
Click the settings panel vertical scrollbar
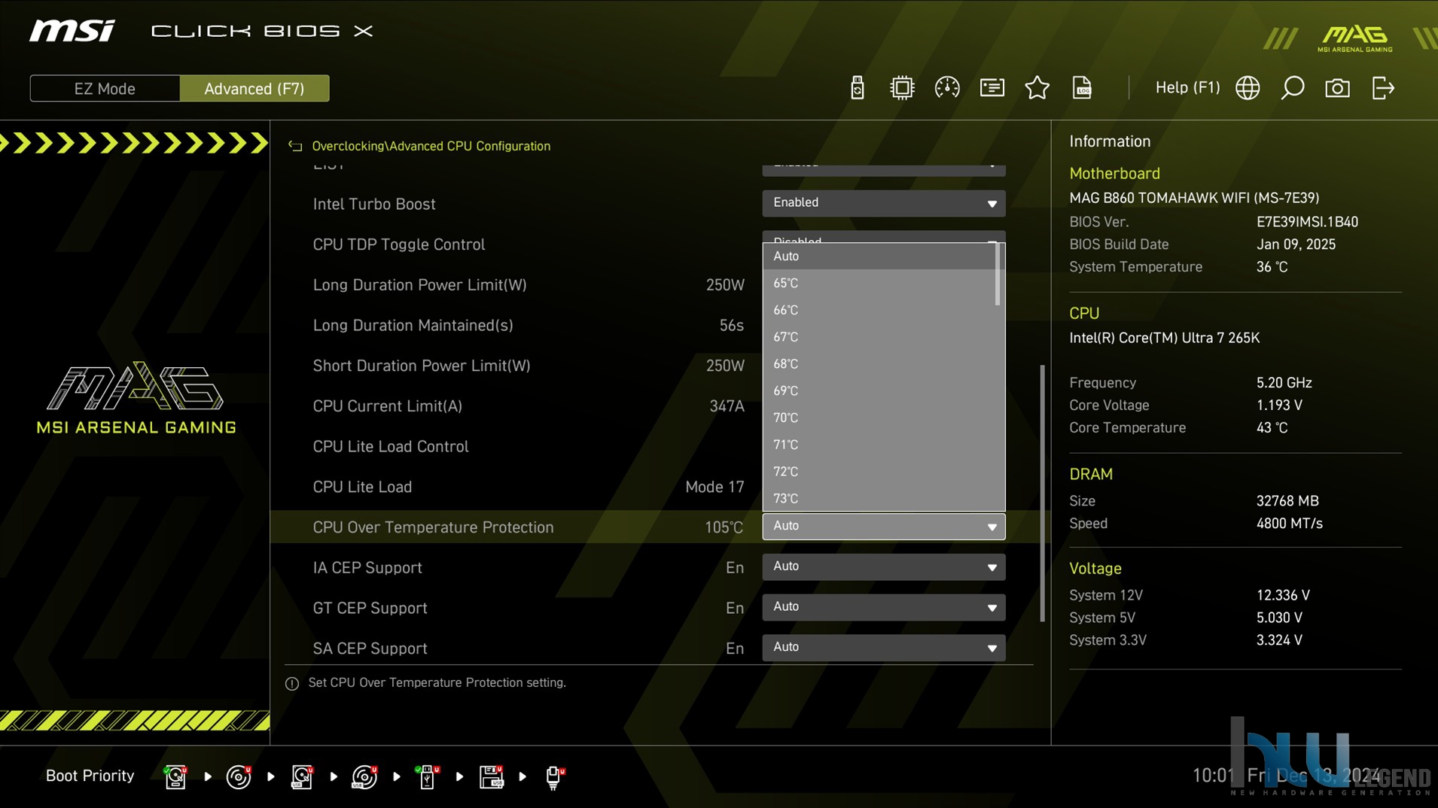click(x=1043, y=494)
